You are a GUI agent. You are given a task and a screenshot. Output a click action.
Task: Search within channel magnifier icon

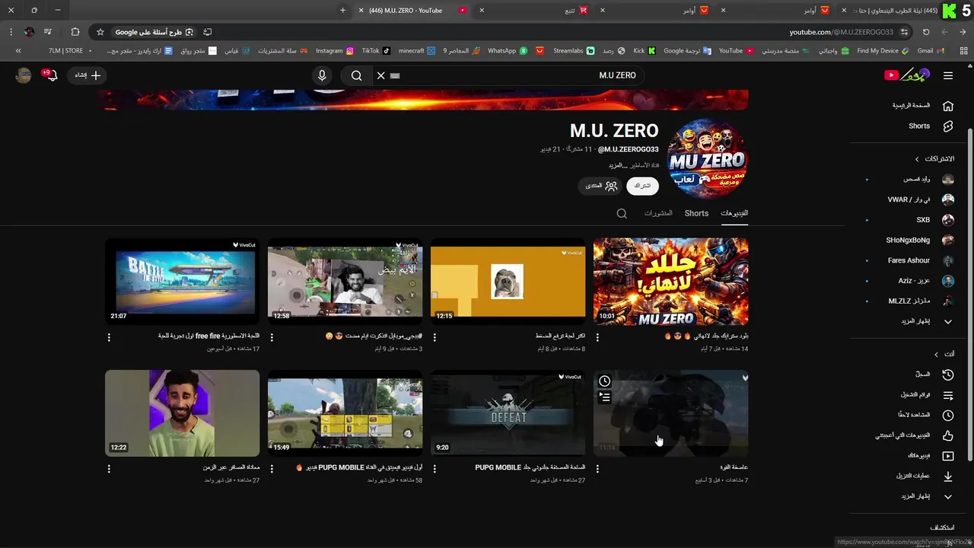[x=622, y=214]
